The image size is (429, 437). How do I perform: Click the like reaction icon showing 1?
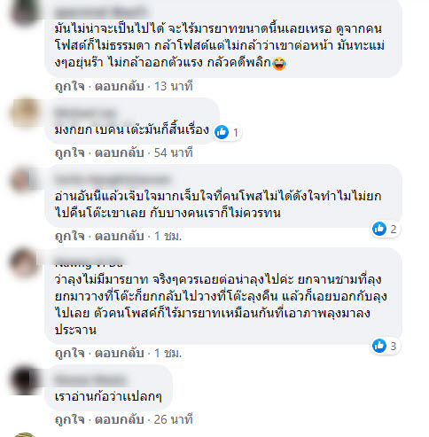pyautogui.click(x=222, y=132)
